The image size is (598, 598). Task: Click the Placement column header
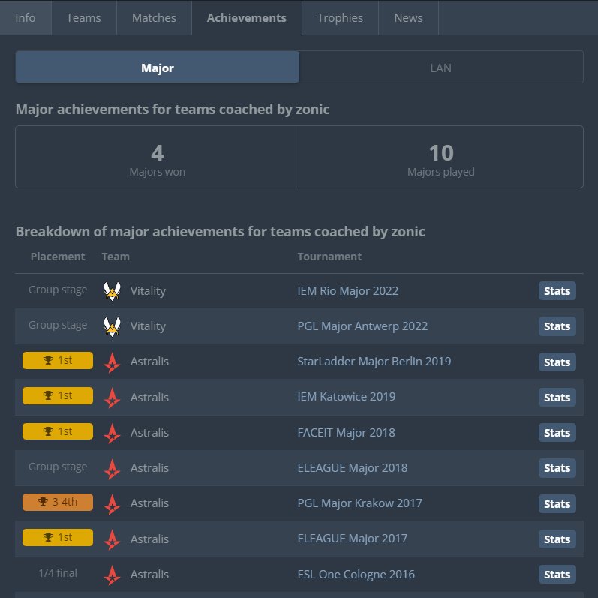pyautogui.click(x=58, y=257)
